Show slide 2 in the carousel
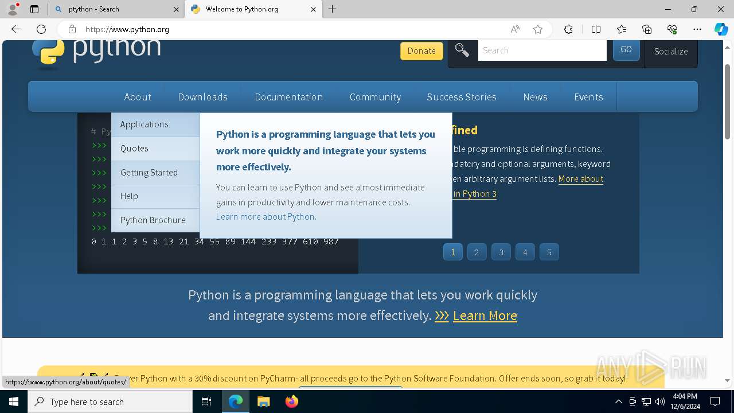 tap(477, 252)
